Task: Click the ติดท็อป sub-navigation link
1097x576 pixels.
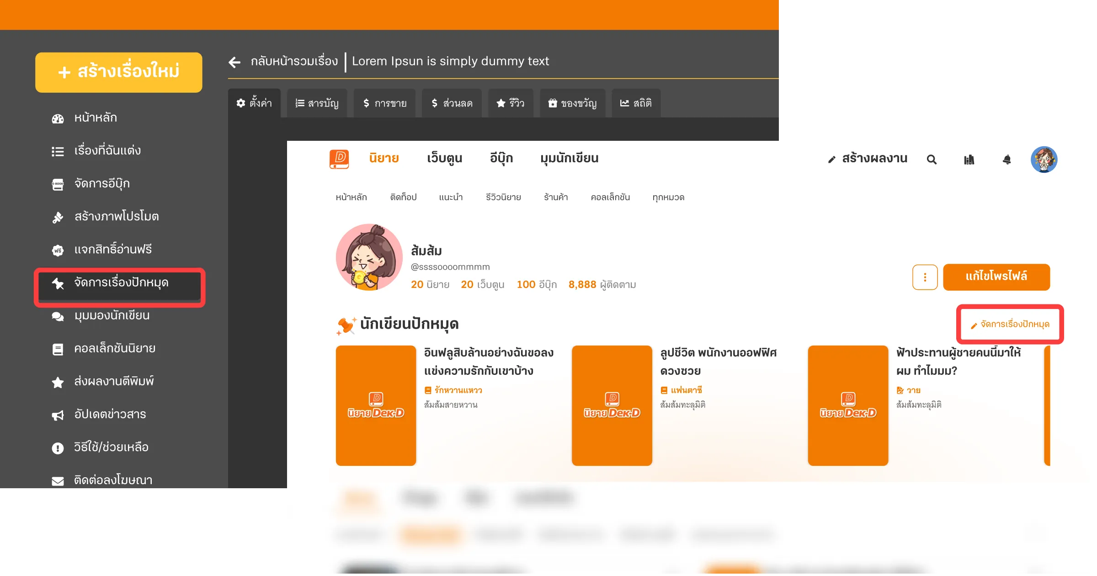Action: tap(403, 197)
